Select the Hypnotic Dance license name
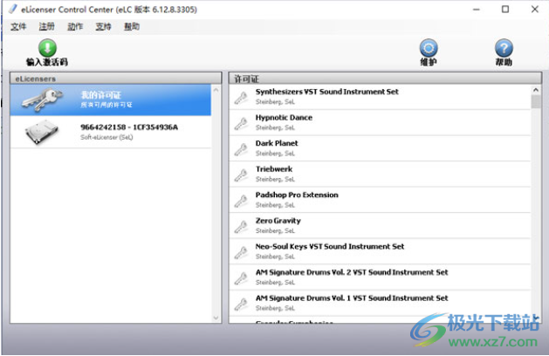Image resolution: width=549 pixels, height=356 pixels. [284, 118]
